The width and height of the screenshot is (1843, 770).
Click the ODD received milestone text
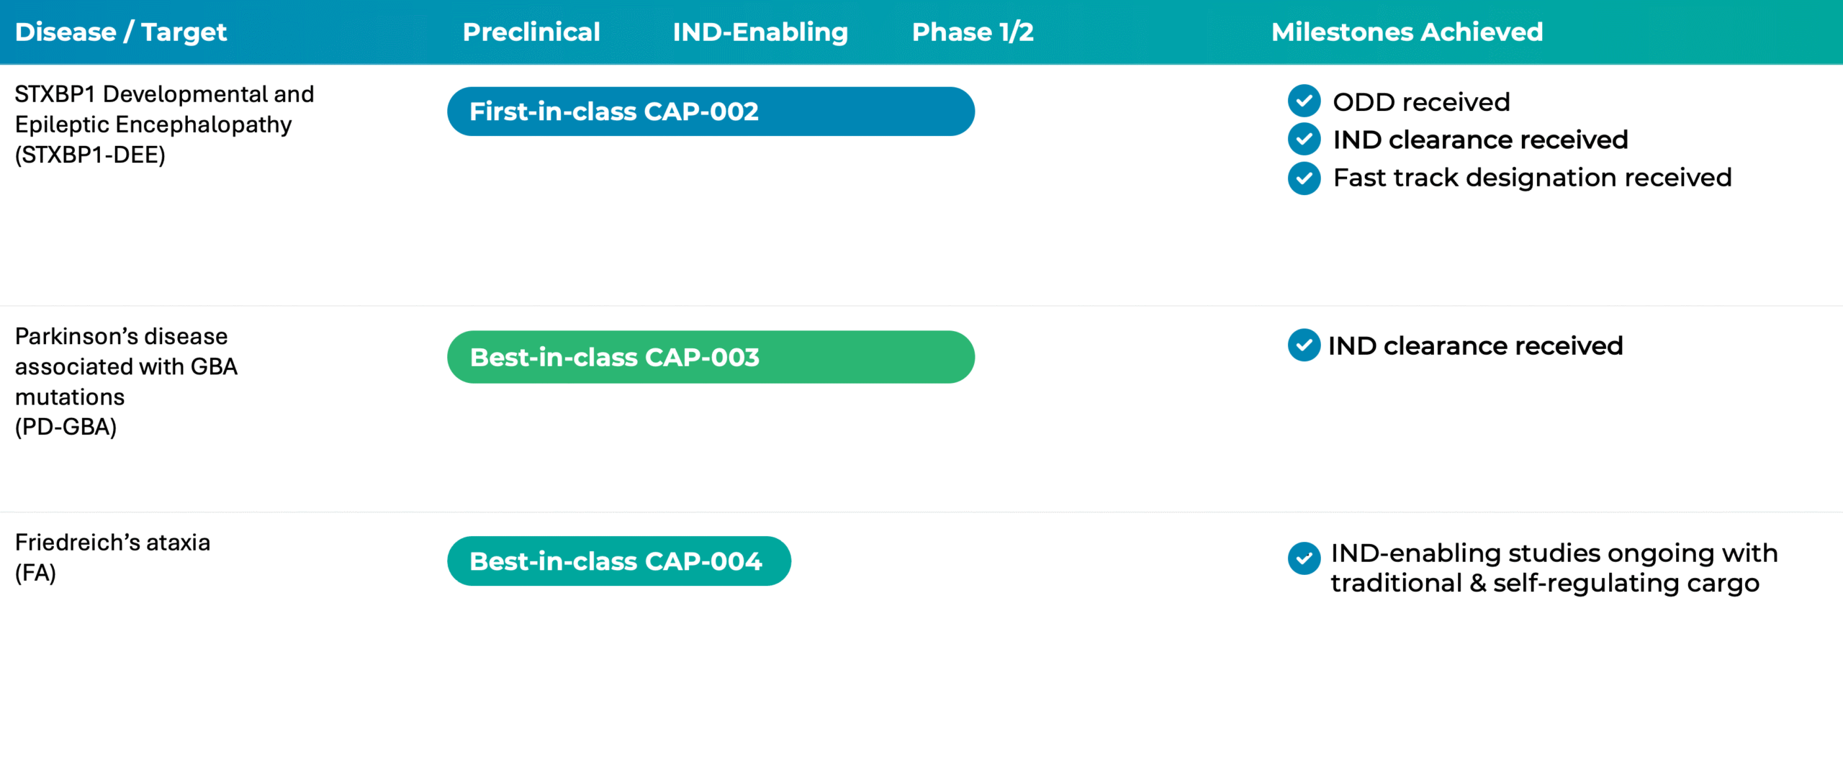pos(1421,102)
